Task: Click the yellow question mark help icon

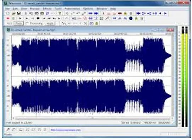Action: 60,13
